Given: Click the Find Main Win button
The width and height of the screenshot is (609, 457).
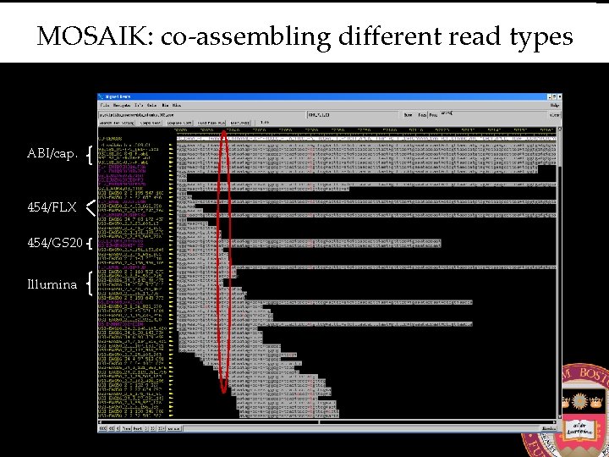Looking at the screenshot, I should (x=211, y=123).
